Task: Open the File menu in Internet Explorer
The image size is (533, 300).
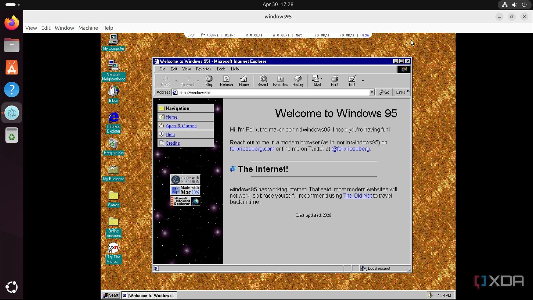Action: click(x=162, y=69)
